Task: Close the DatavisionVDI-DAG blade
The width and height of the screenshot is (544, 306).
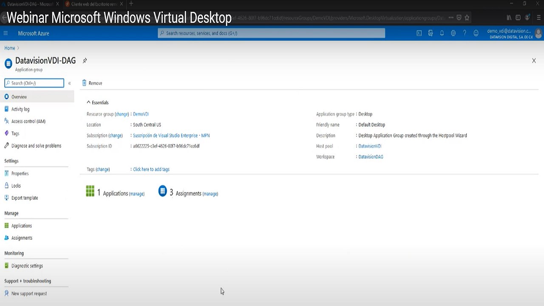Action: click(534, 61)
